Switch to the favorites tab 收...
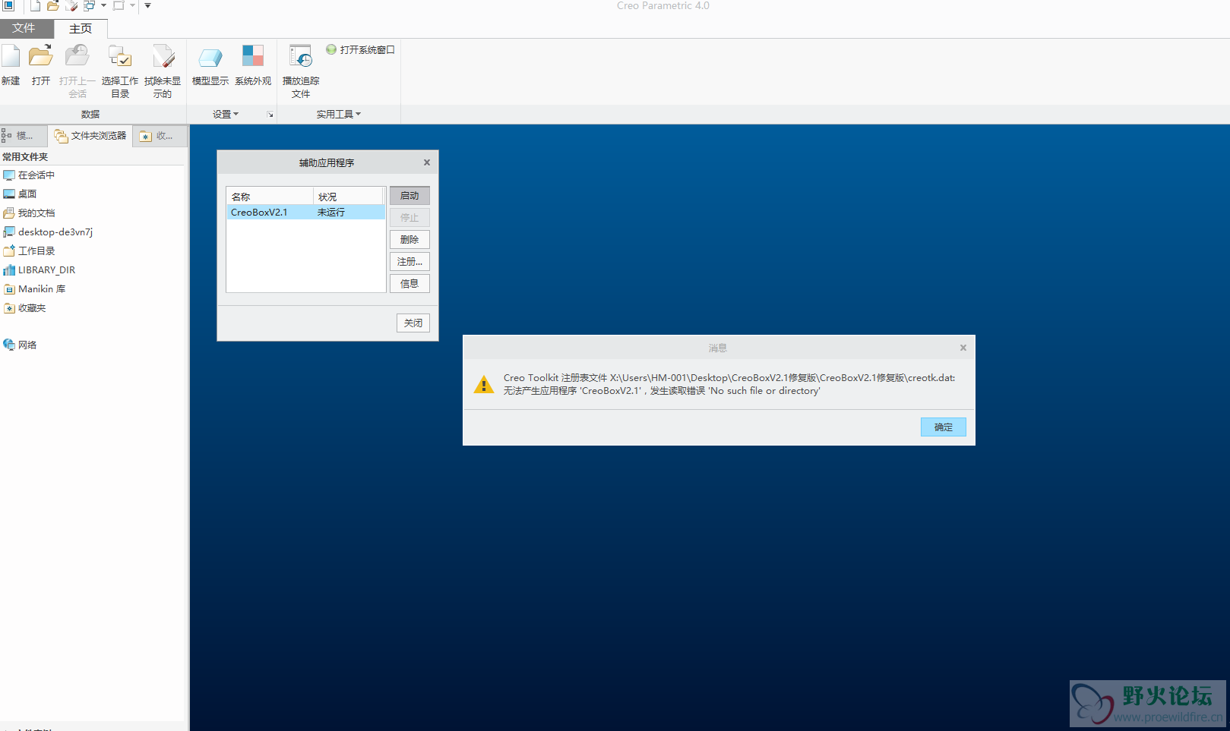 tap(158, 136)
